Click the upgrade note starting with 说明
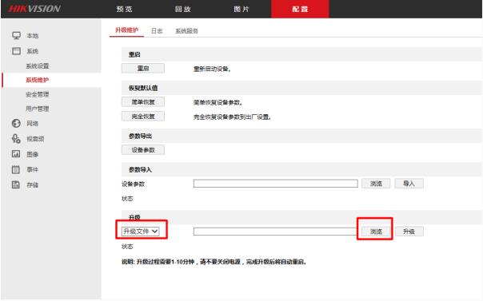Screen dimensions: 483x301 [214, 262]
